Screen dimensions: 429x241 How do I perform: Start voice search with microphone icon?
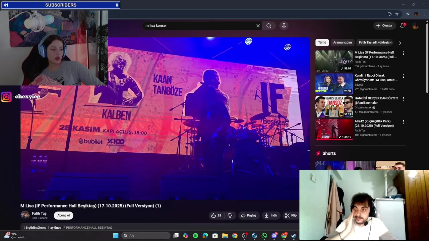284,25
